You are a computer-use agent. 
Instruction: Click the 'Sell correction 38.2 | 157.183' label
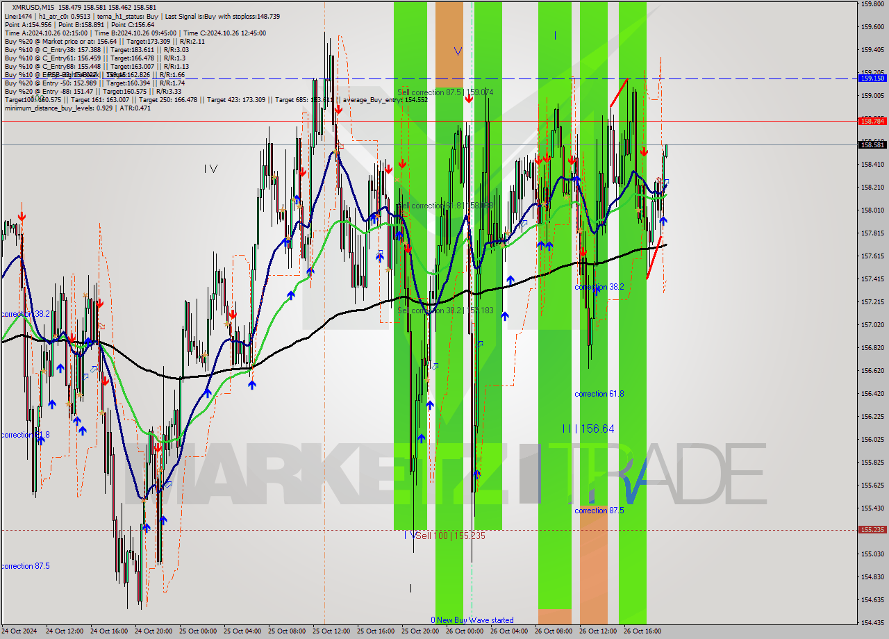445,310
